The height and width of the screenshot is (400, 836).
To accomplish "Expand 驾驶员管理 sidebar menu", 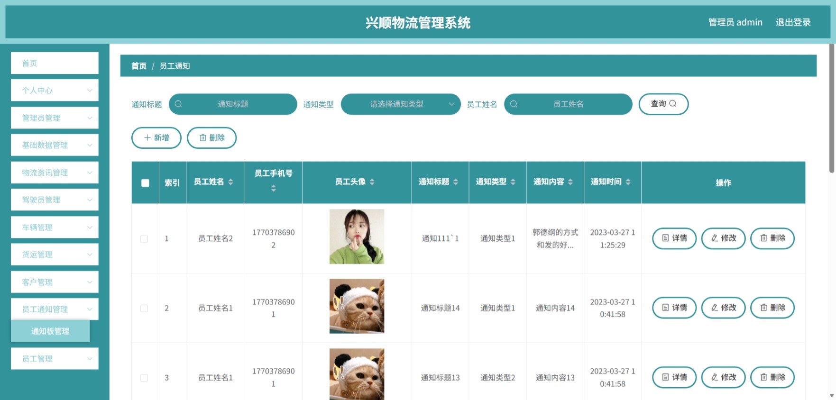I will pyautogui.click(x=55, y=200).
